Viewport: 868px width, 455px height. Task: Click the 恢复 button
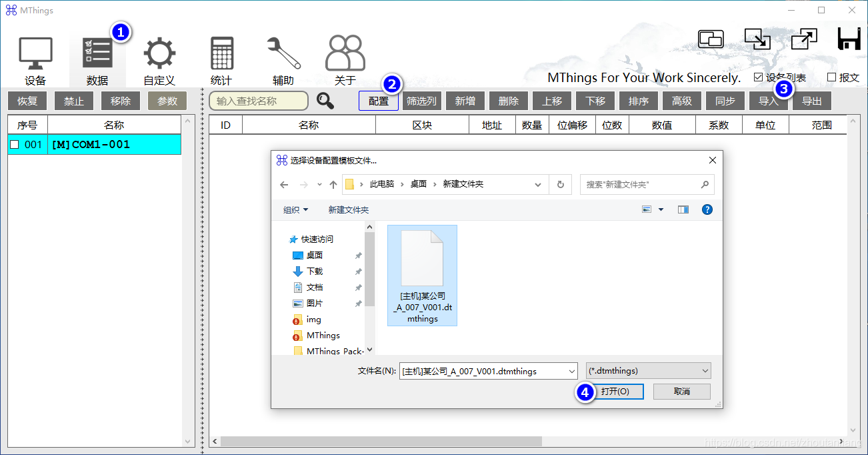(x=27, y=101)
